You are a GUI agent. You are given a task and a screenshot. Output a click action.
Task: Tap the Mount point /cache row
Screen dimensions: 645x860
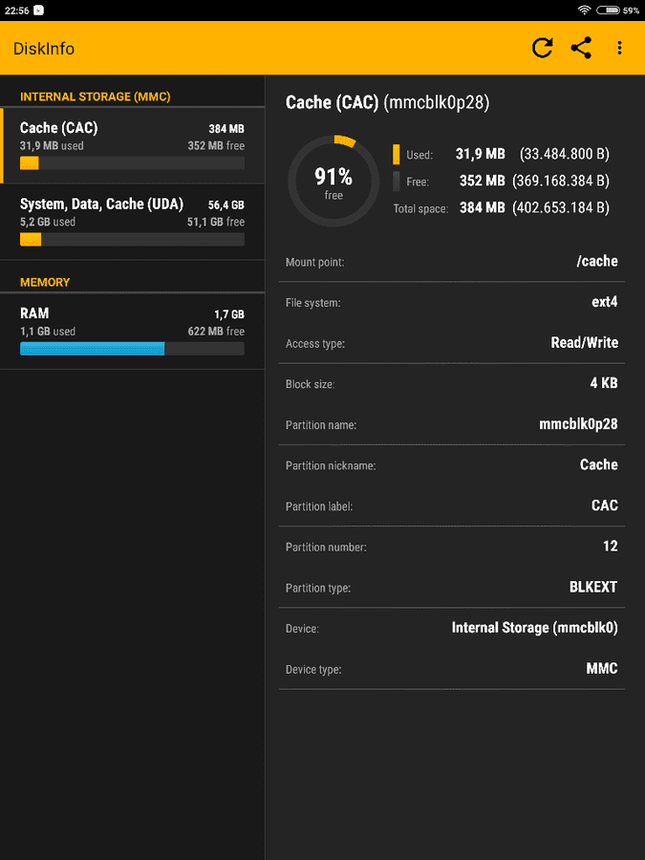[x=452, y=262]
